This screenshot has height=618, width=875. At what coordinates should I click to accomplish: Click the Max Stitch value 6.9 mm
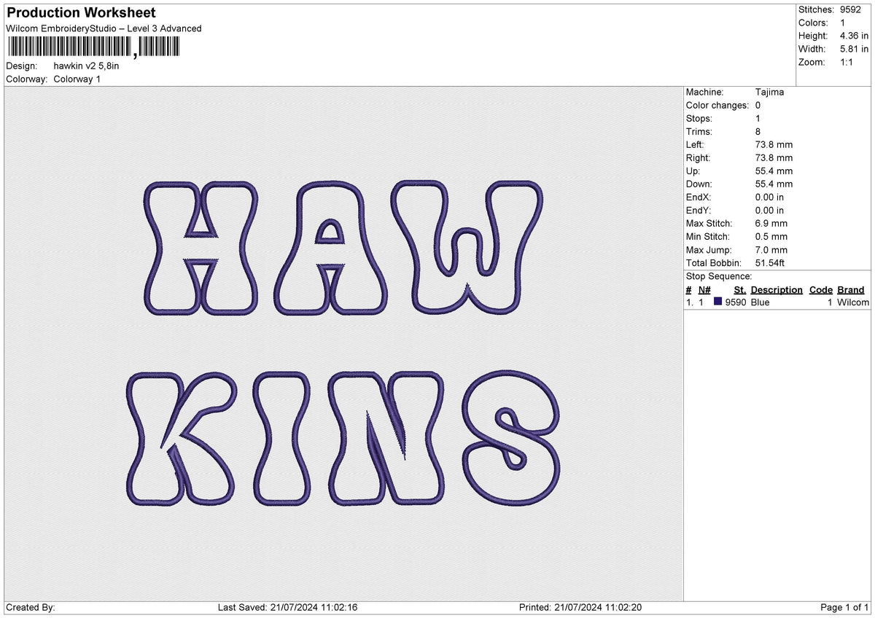(x=771, y=224)
